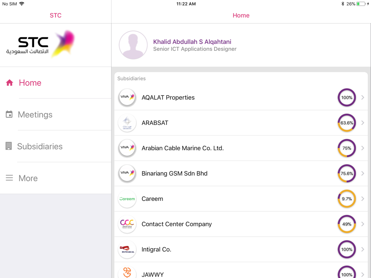371x278 pixels.
Task: Tap the Intigral Co. logo
Action: pos(127,249)
